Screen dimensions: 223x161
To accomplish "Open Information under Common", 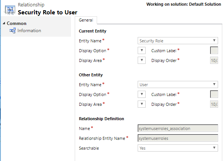I will tap(29, 31).
